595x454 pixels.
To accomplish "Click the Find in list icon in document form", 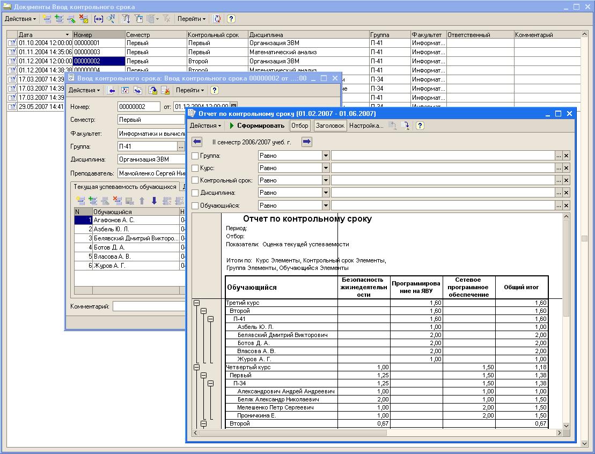I will pos(111,90).
